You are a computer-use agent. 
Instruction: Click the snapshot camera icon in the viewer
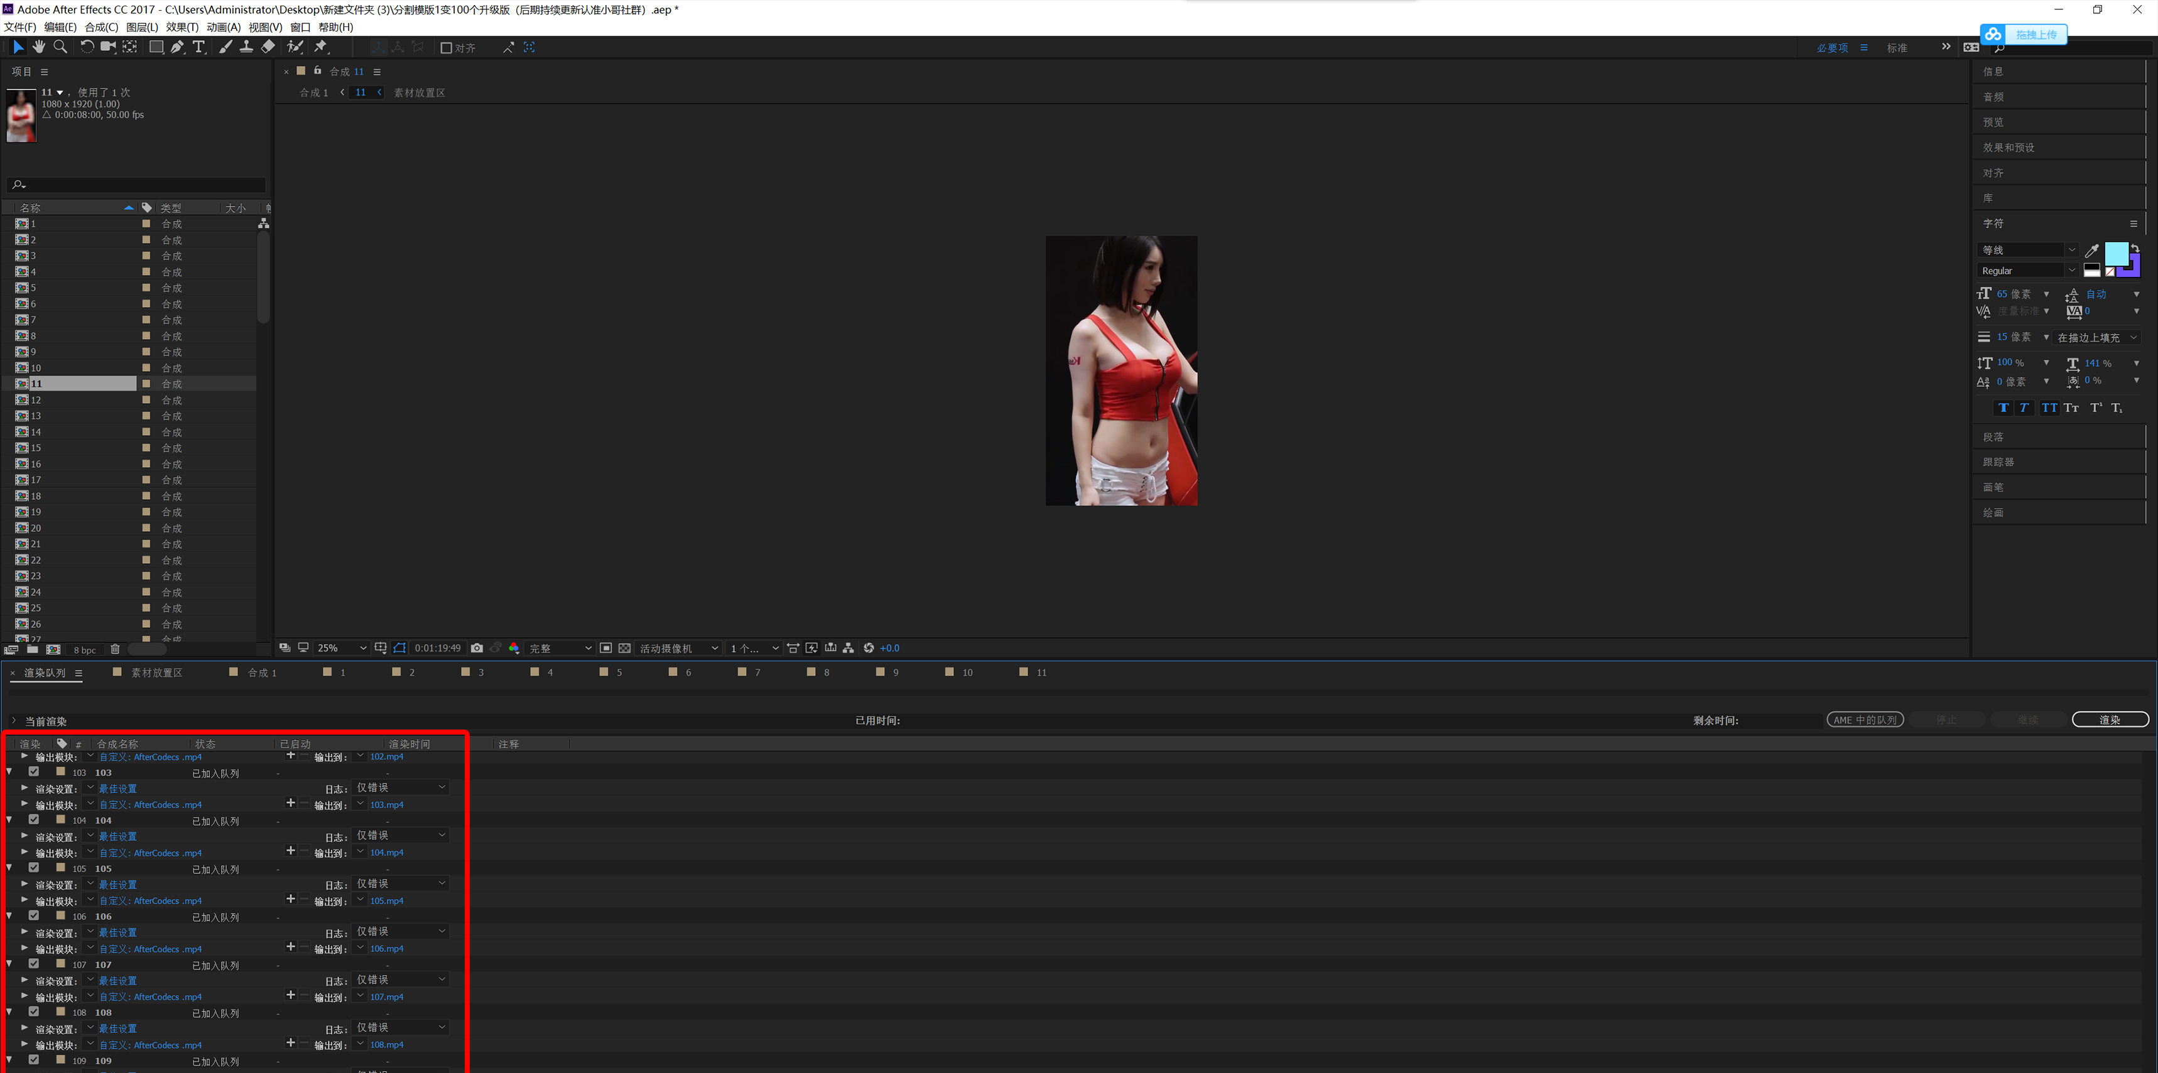pyautogui.click(x=477, y=647)
